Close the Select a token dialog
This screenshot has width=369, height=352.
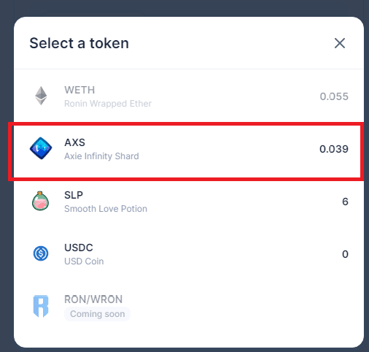[340, 43]
